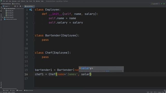
Task: Select the salary= autocomplete suggestion
Action: (101, 68)
